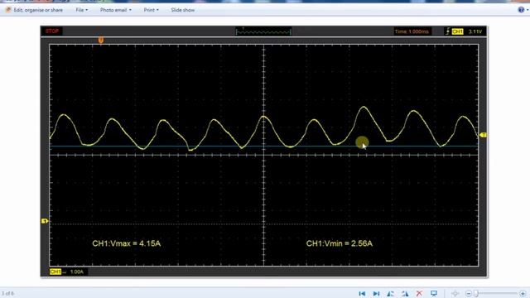The width and height of the screenshot is (530, 298).
Task: Zoom in with the plus button
Action: coord(523,294)
